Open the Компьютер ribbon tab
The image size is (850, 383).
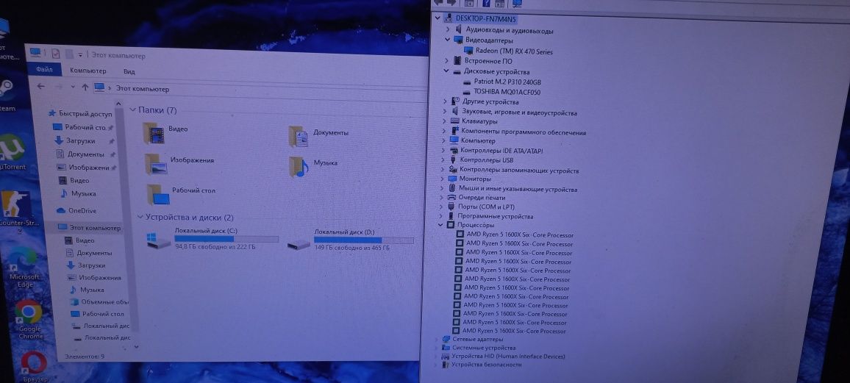pyautogui.click(x=87, y=71)
